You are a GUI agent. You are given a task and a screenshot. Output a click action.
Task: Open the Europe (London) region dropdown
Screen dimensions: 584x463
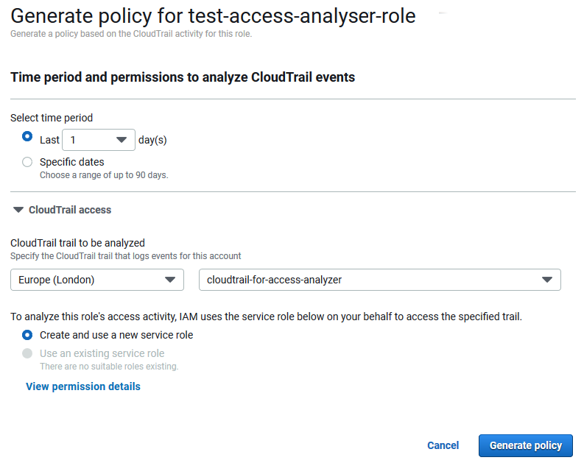point(96,280)
